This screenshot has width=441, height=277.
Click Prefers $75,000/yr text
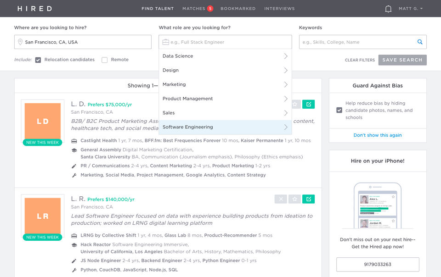(x=110, y=105)
